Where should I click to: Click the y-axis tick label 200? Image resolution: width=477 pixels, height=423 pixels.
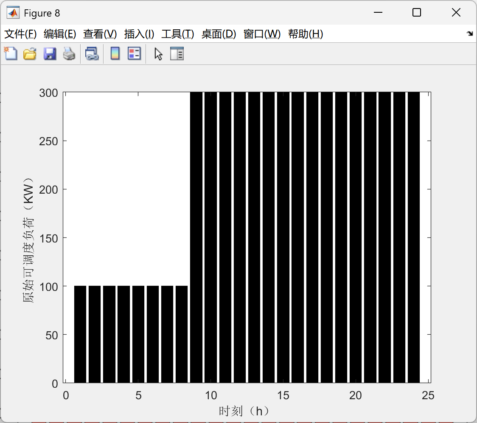coord(48,190)
